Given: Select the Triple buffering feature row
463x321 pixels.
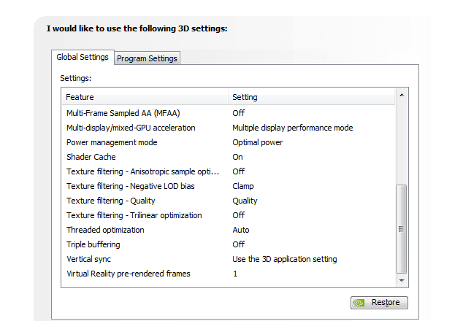Looking at the screenshot, I should pyautogui.click(x=93, y=244).
